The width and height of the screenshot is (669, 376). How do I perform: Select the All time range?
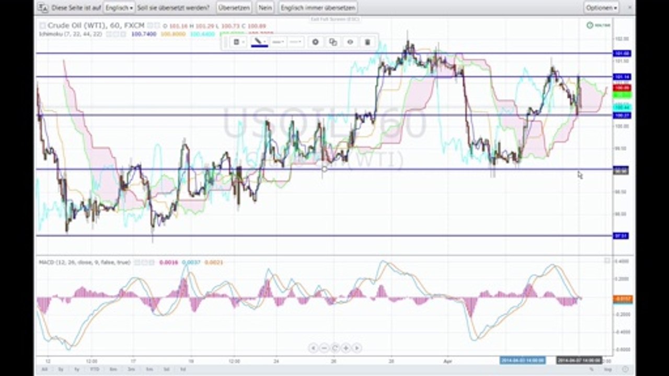tap(45, 369)
